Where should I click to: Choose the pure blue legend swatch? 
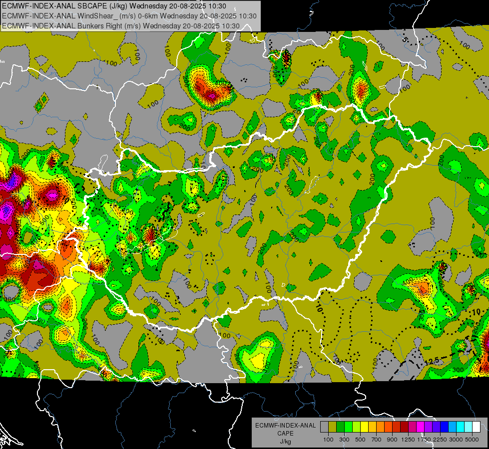pyautogui.click(x=445, y=427)
